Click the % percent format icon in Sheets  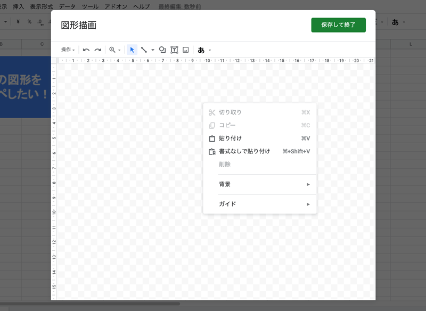[29, 22]
